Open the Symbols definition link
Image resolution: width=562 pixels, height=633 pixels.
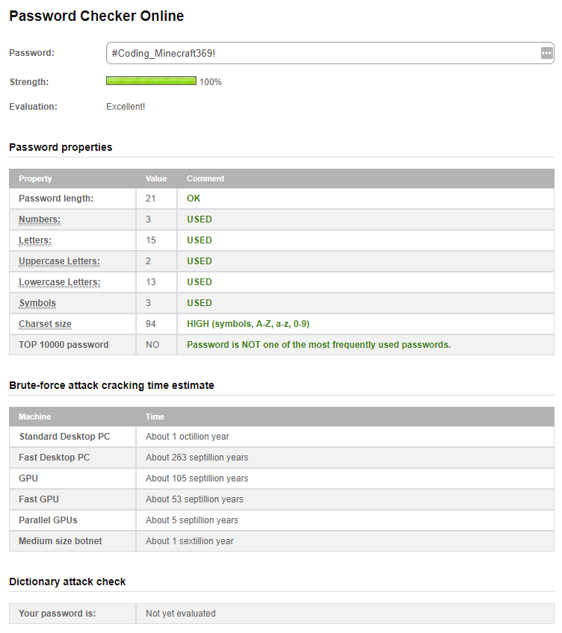[x=37, y=302]
